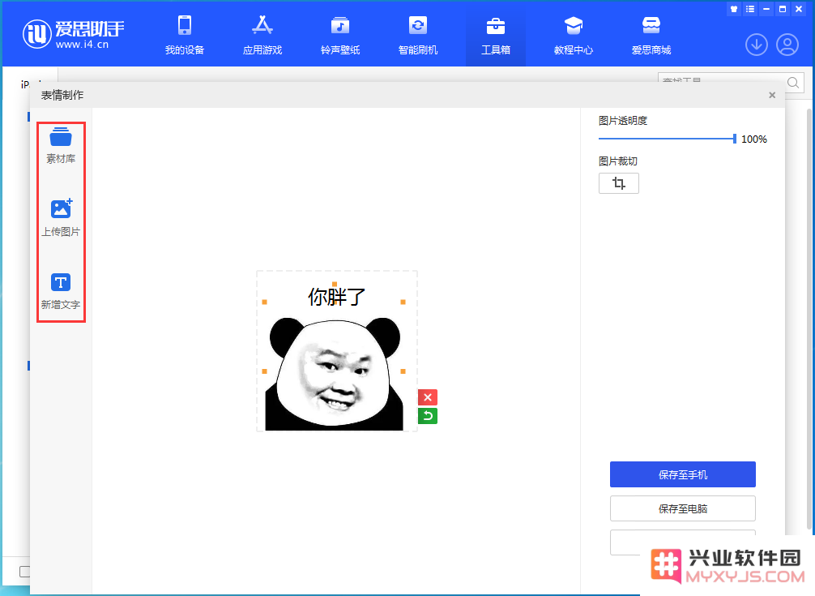Open list menu icon in title bar
Image resolution: width=815 pixels, height=596 pixels.
[750, 9]
